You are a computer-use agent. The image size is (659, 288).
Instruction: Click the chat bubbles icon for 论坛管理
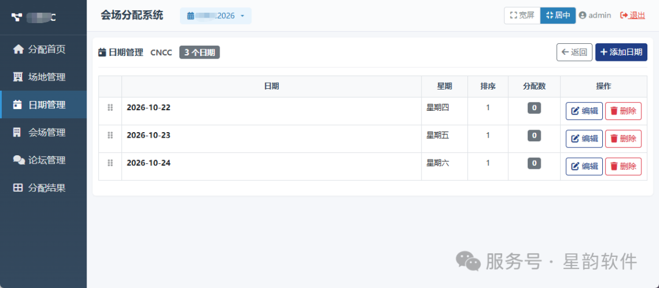click(x=19, y=160)
